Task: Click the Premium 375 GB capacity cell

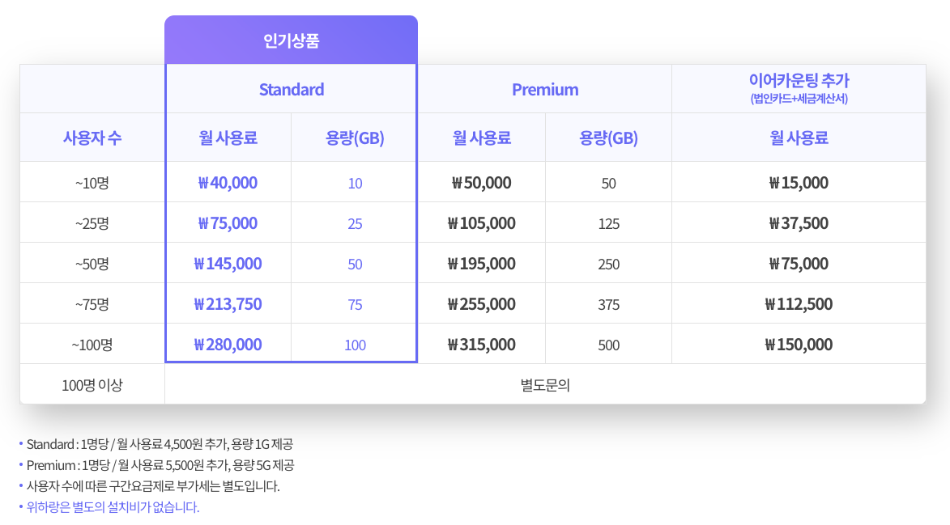Action: click(x=609, y=305)
